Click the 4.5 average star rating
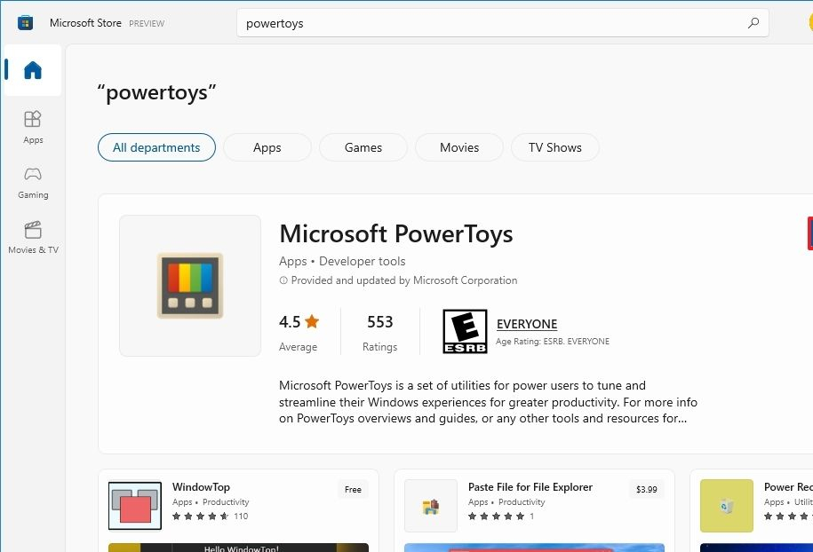 (299, 322)
